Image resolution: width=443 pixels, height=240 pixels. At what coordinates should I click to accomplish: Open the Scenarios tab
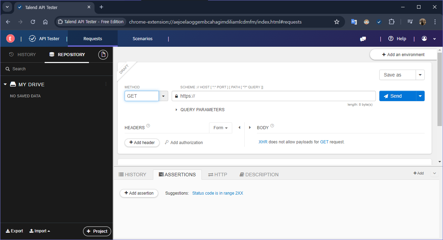tap(143, 39)
